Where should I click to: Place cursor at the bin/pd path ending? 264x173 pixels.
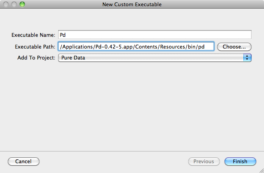[205, 47]
